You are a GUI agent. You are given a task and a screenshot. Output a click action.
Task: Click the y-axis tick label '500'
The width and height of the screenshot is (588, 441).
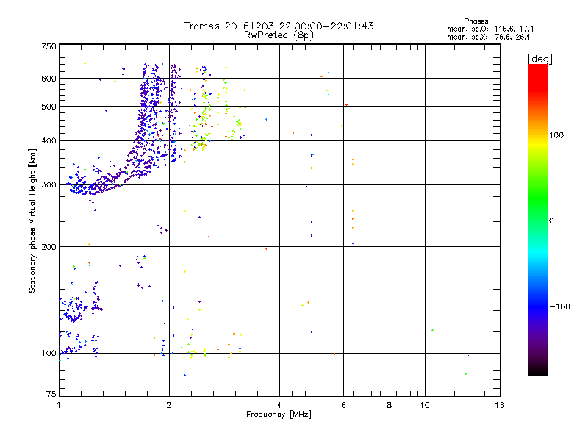click(49, 107)
